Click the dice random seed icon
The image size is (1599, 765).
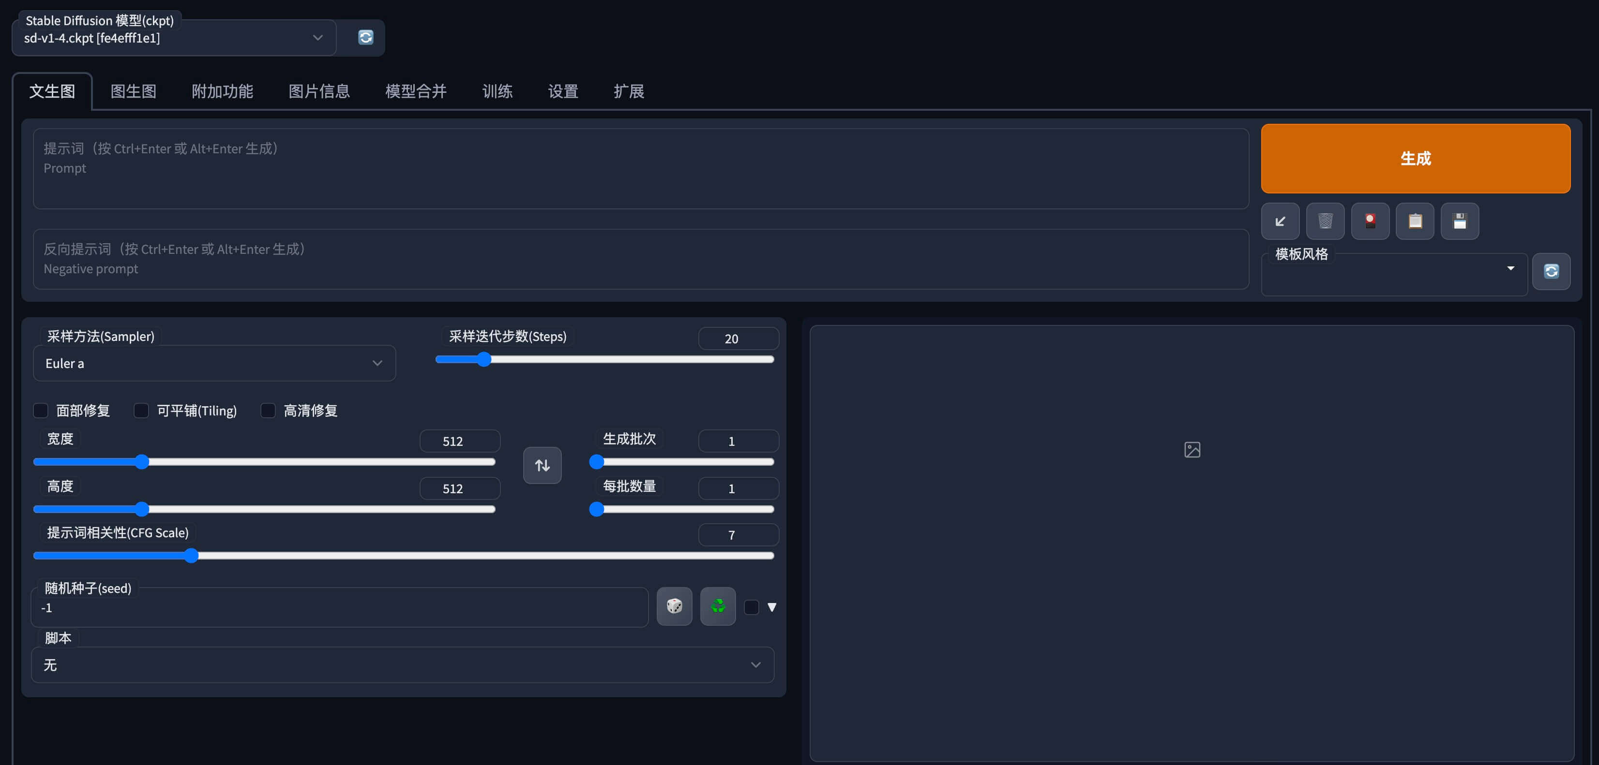[674, 606]
